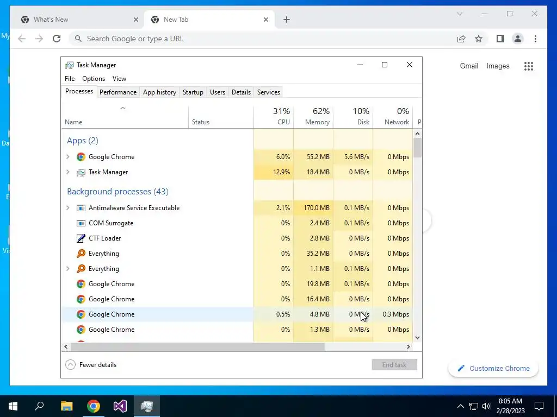Switch to the Services tab

269,92
